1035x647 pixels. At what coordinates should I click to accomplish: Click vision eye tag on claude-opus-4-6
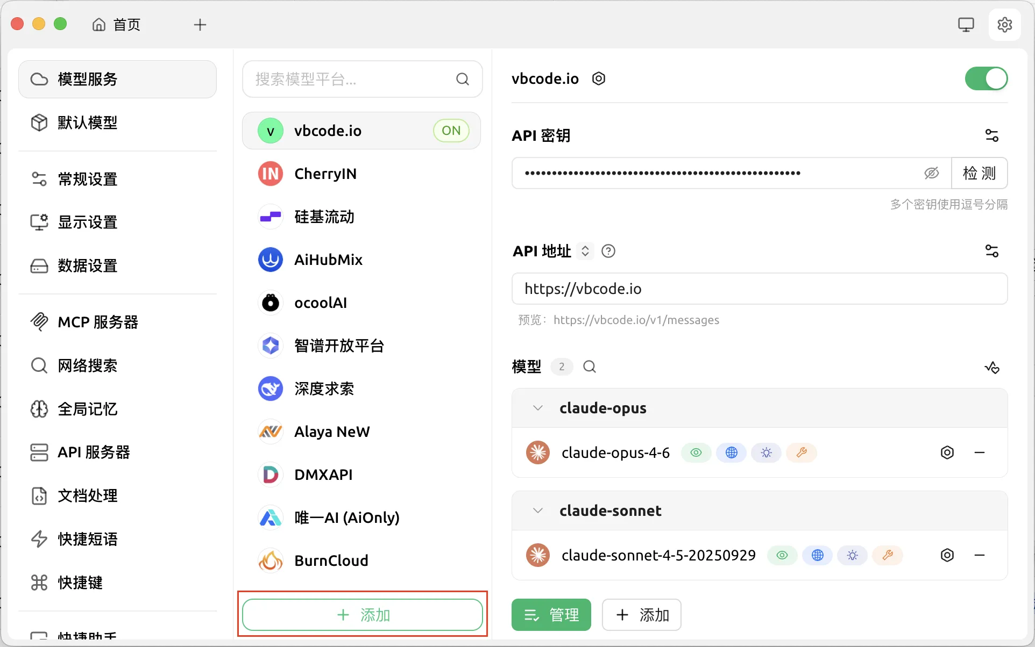click(x=696, y=452)
